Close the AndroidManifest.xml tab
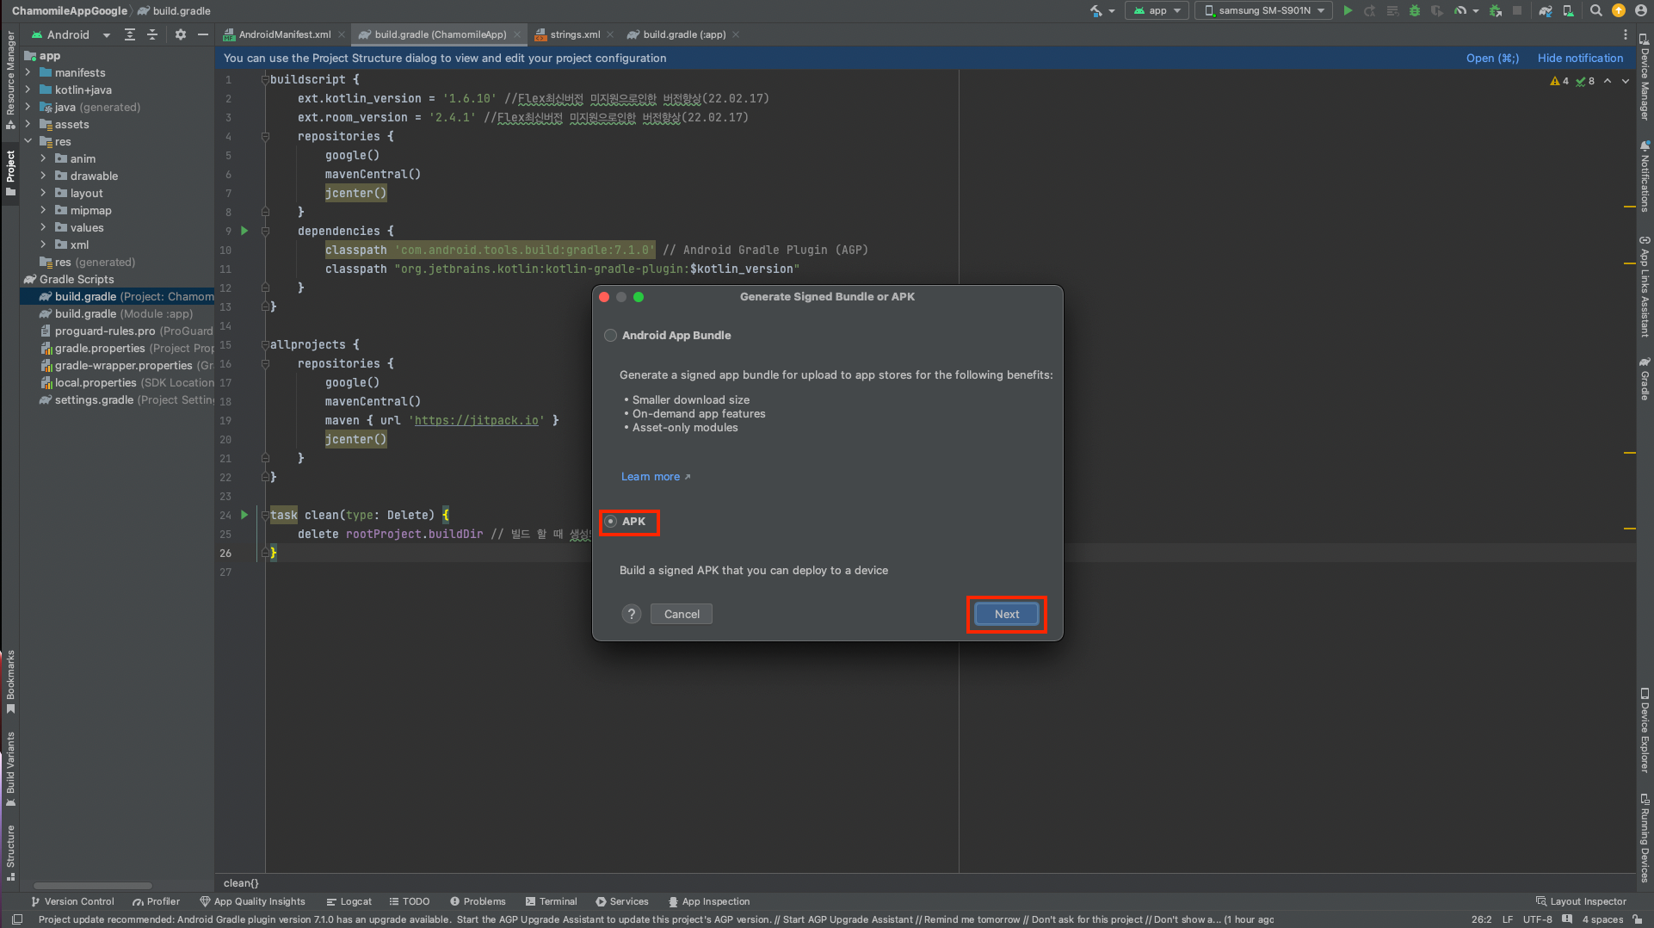The width and height of the screenshot is (1654, 928). point(342,34)
